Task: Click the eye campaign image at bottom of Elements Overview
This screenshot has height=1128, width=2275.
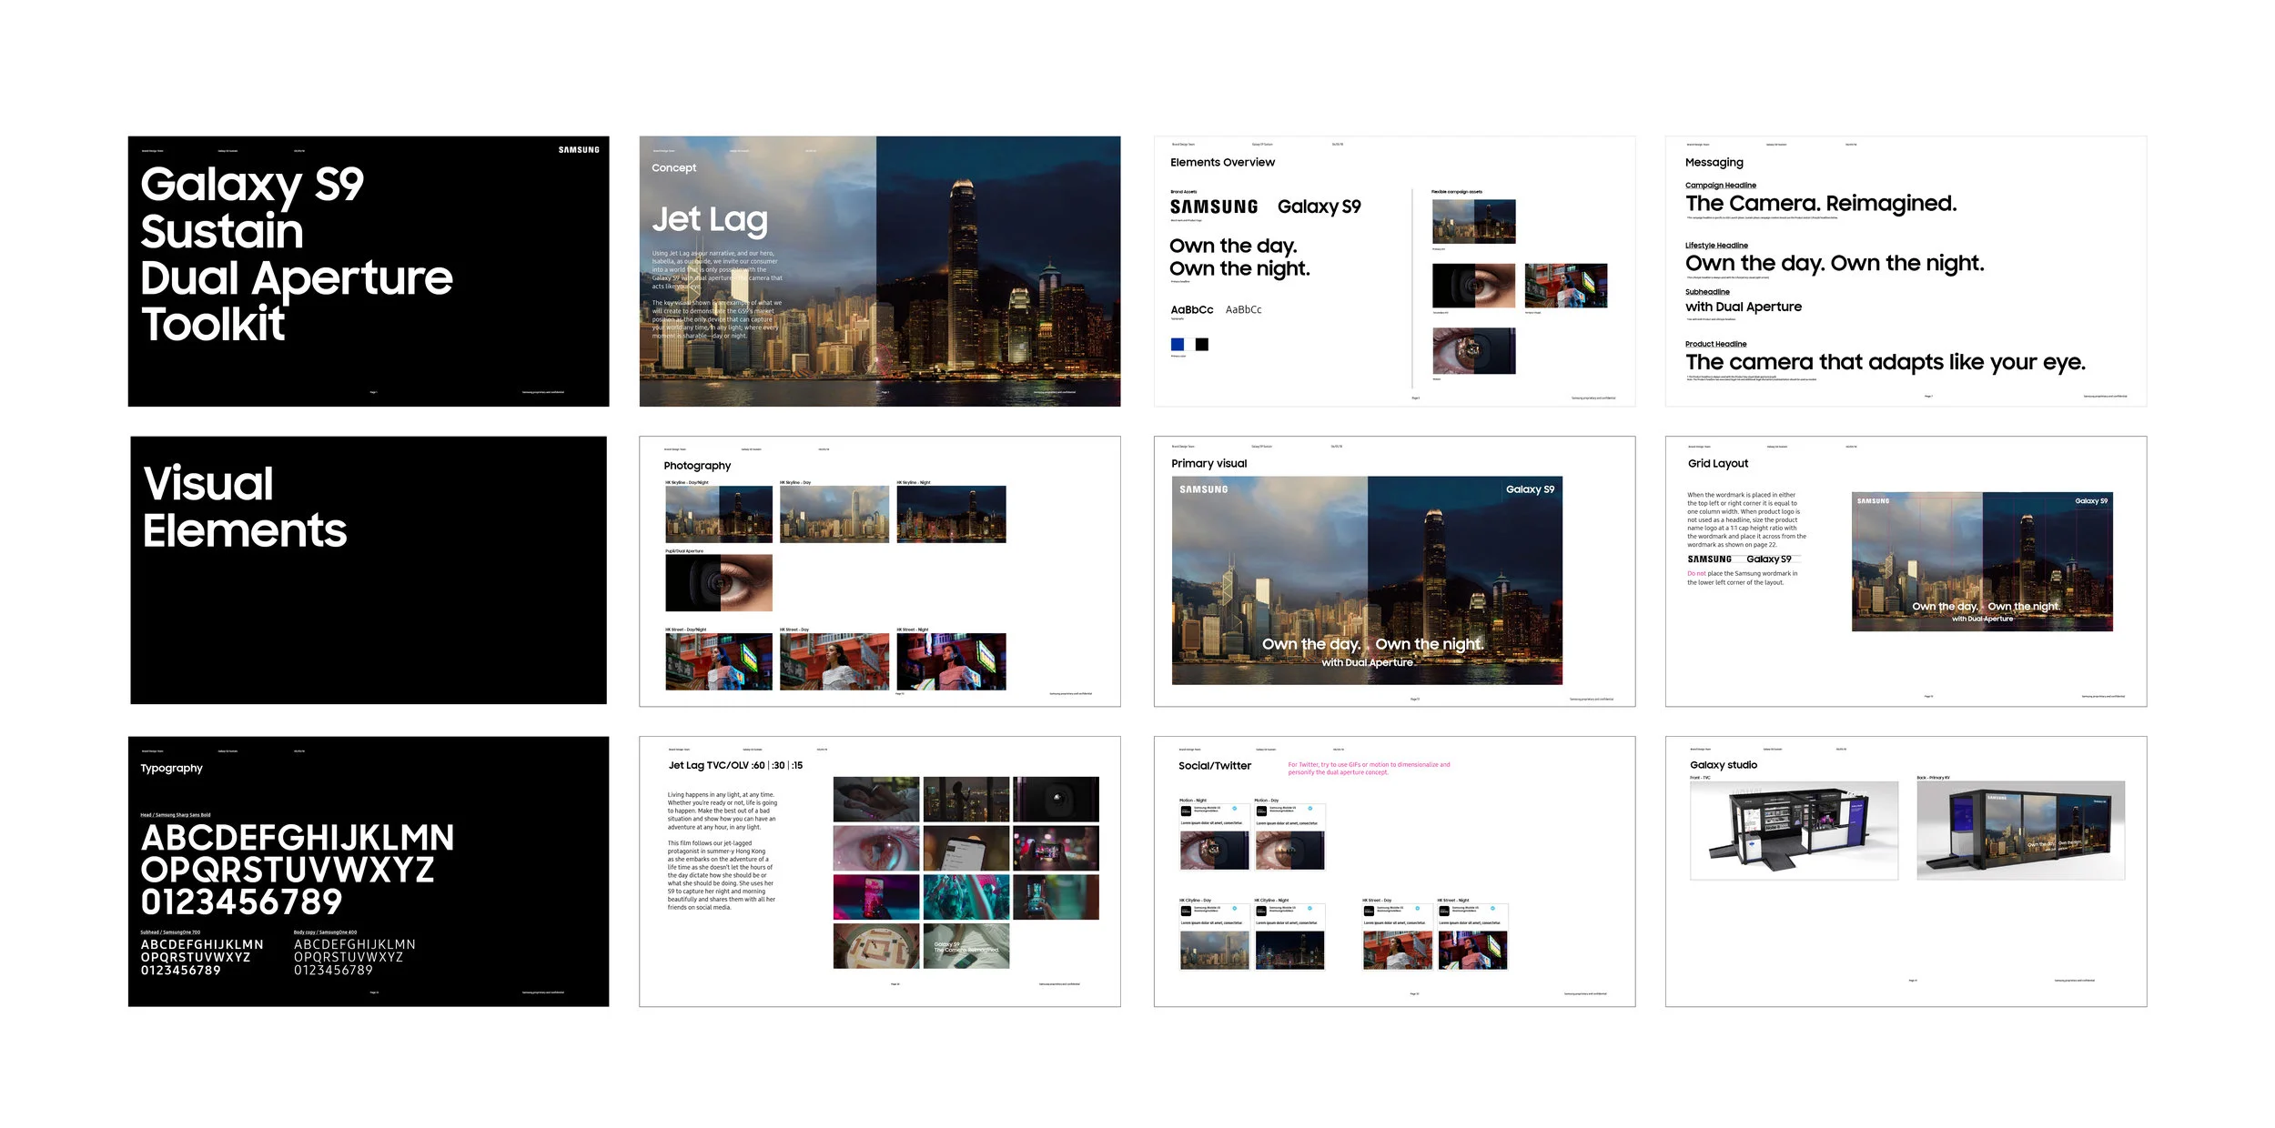Action: pyautogui.click(x=1473, y=351)
